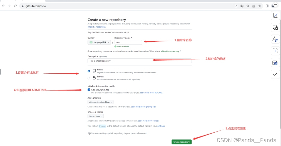Click the translate page icon in address bar

[x=242, y=6]
